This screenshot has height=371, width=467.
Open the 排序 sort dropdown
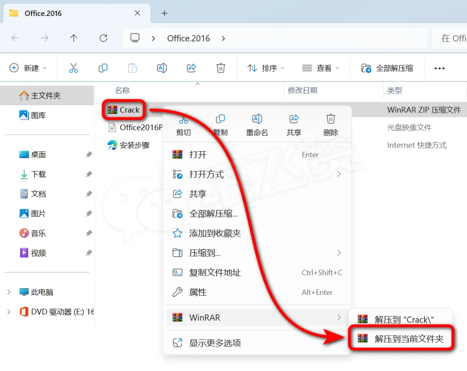coord(265,68)
